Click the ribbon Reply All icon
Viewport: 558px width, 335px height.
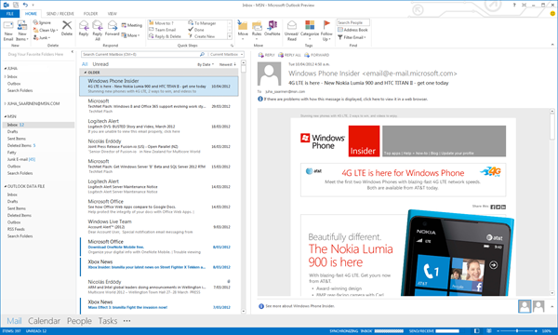point(97,25)
